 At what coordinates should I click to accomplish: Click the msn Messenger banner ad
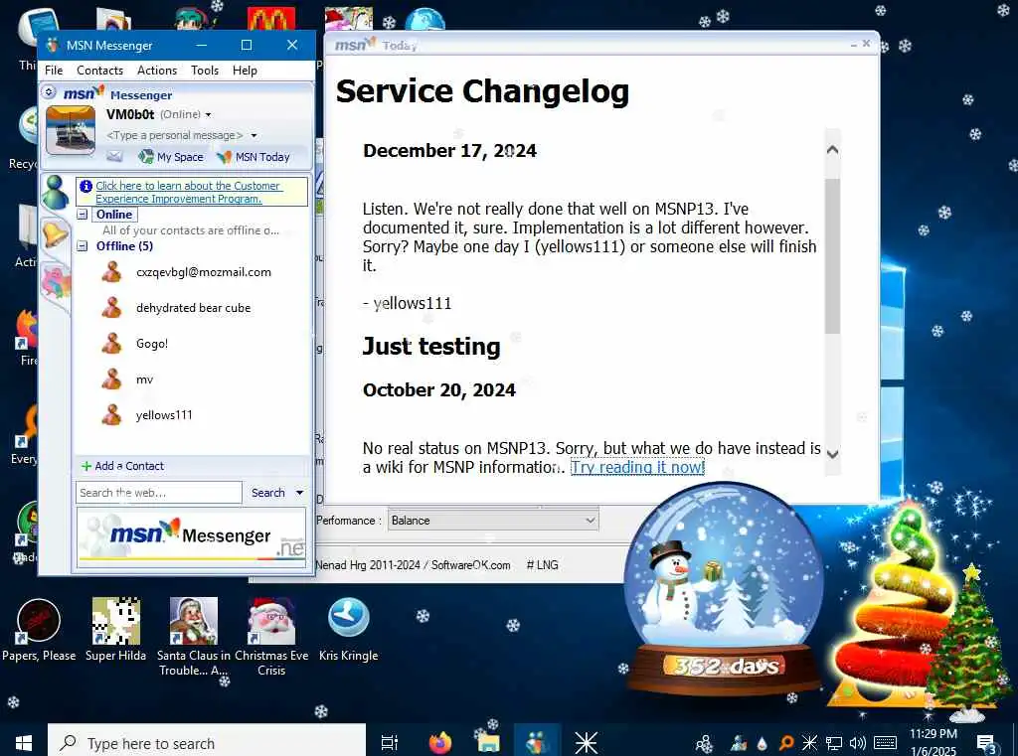point(191,537)
